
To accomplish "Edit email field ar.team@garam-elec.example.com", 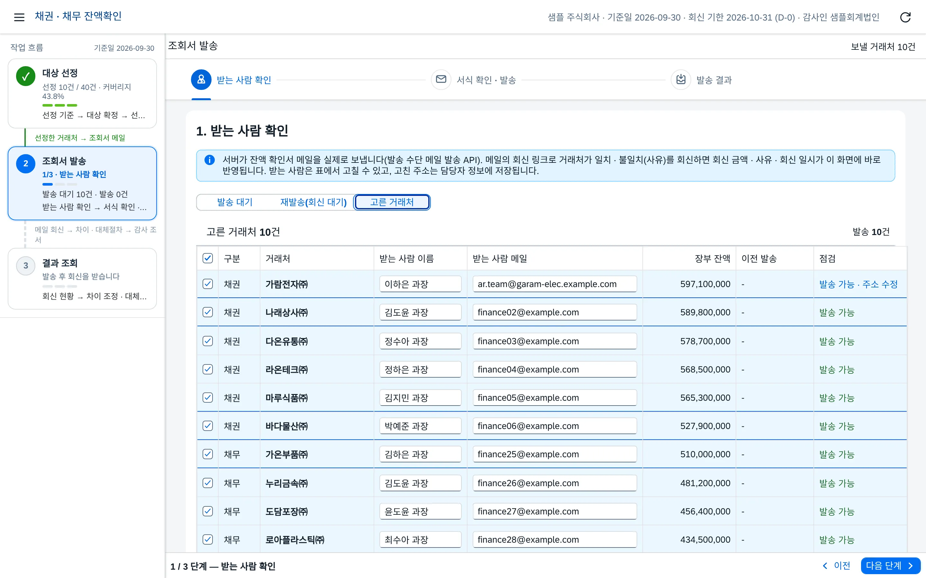I will [554, 284].
